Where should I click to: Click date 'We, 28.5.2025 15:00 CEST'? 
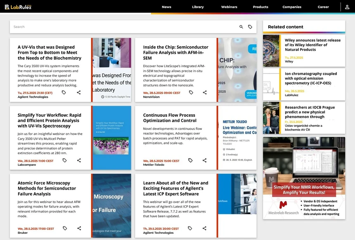pyautogui.click(x=161, y=161)
